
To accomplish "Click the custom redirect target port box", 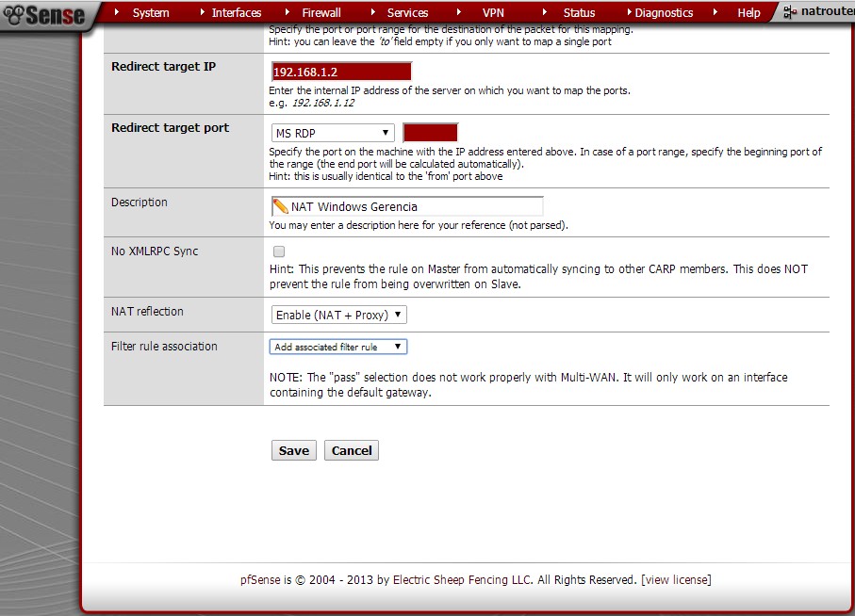I will pos(430,133).
